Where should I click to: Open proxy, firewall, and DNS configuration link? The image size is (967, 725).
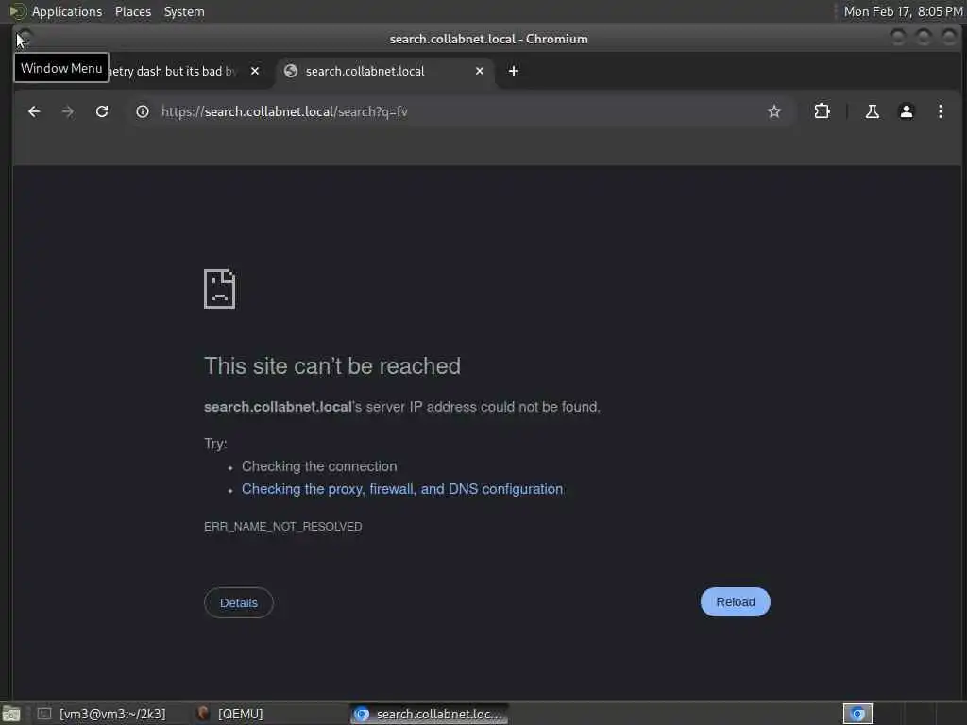point(402,489)
